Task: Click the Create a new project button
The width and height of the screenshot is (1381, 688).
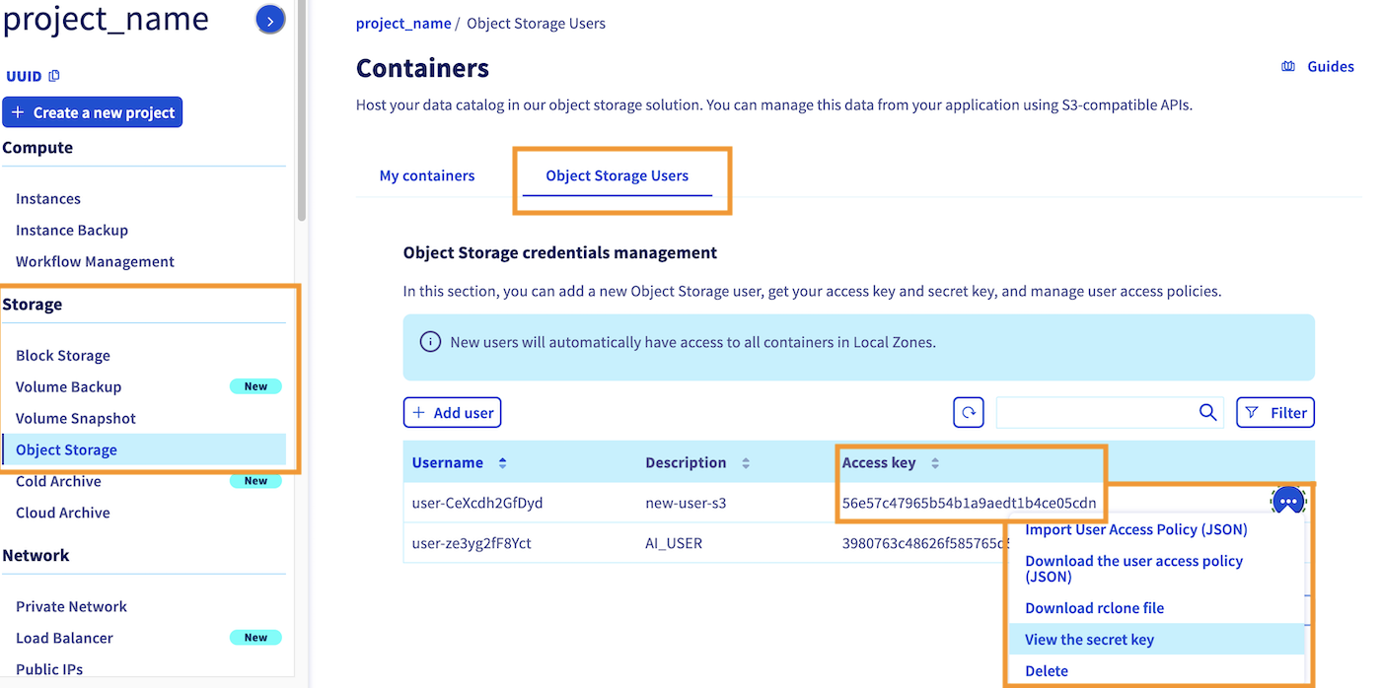Action: pos(93,112)
